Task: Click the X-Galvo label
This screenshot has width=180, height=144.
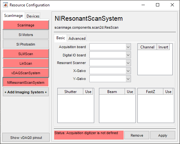Action: 79,71
